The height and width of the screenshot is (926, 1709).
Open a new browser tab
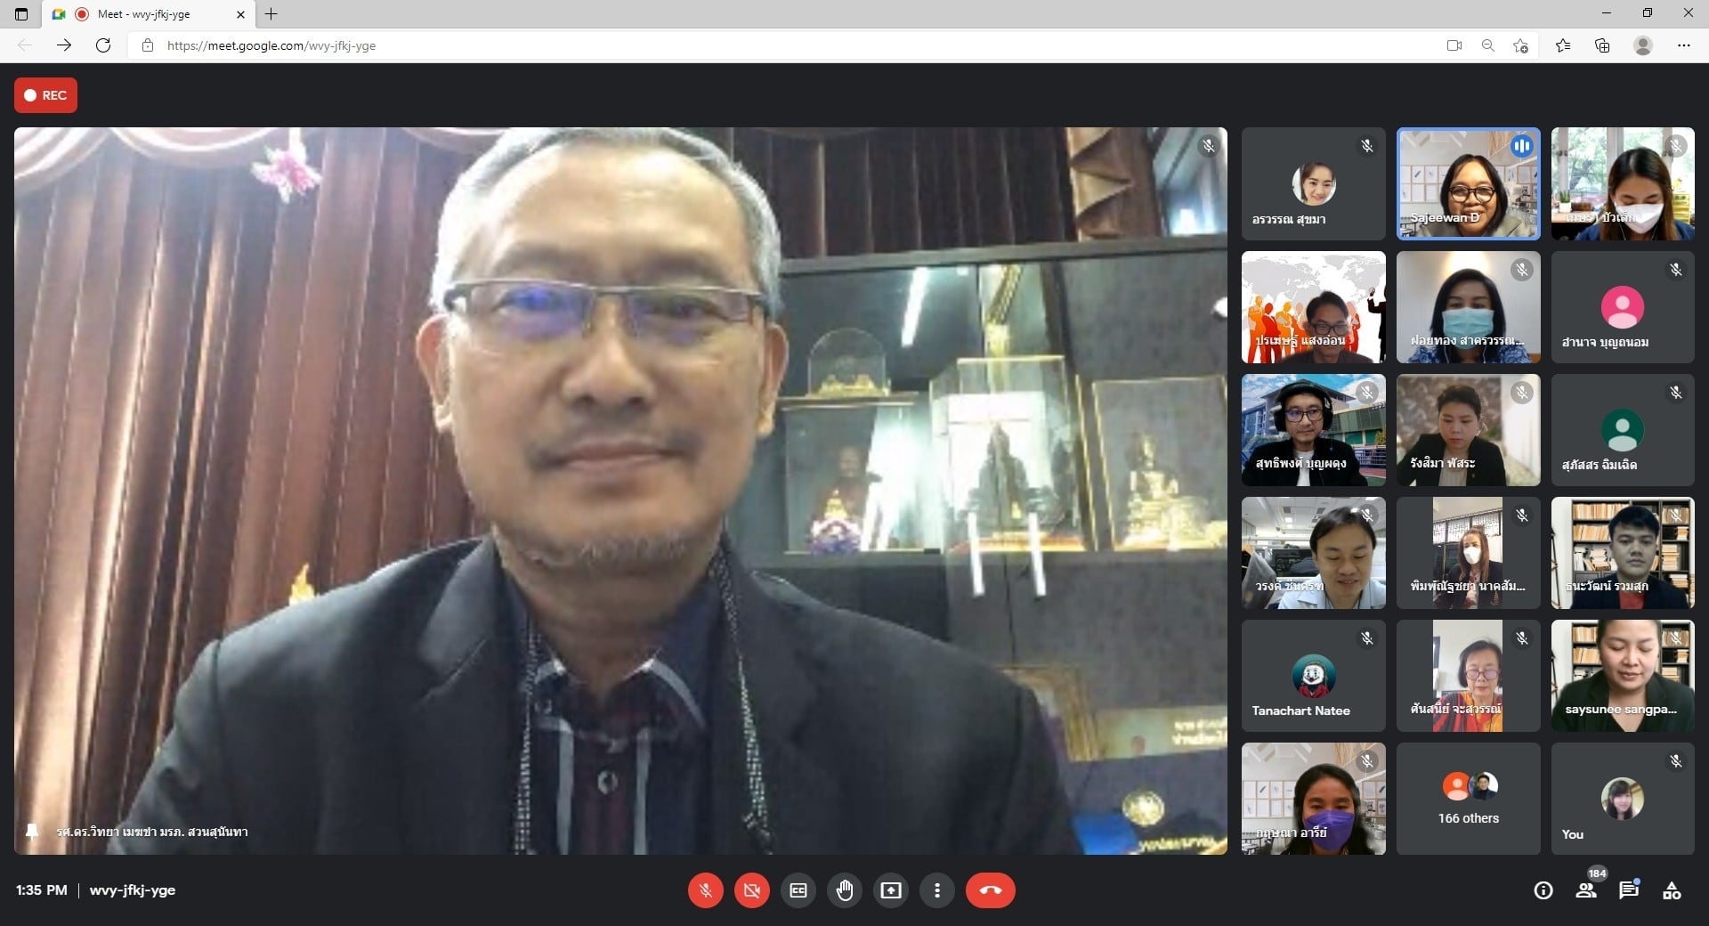coord(271,14)
